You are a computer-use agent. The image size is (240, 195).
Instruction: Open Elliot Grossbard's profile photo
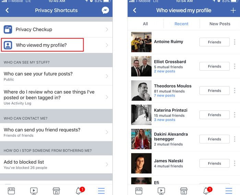pyautogui.click(x=141, y=66)
